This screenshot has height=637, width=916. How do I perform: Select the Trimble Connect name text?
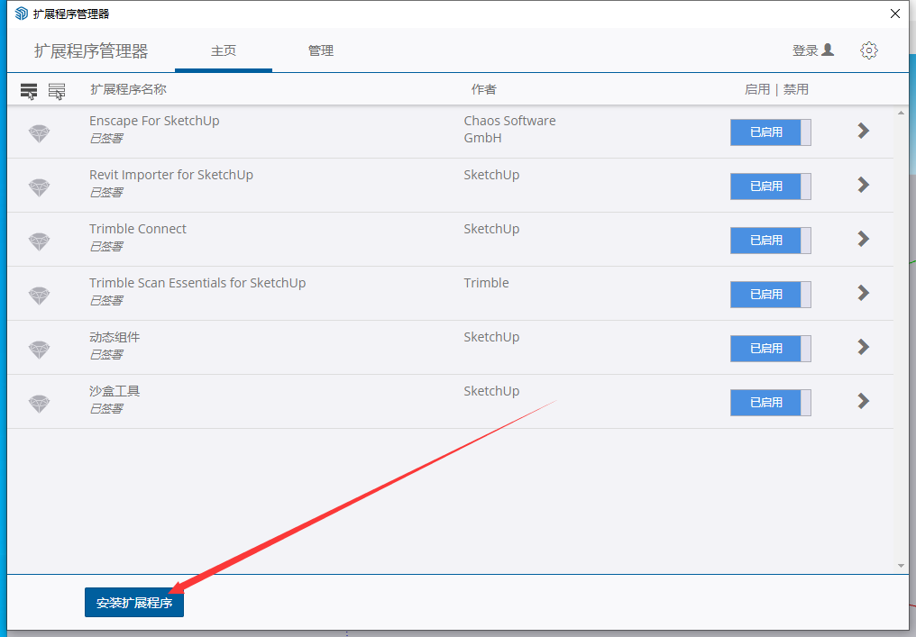pos(138,229)
